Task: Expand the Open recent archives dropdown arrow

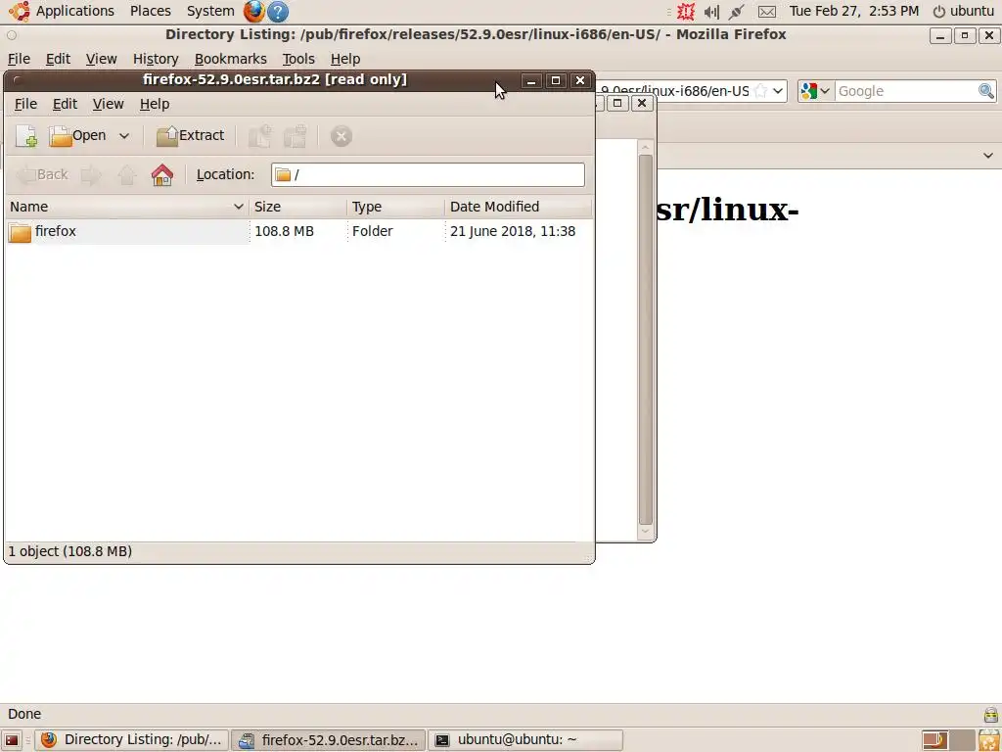Action: 124,135
